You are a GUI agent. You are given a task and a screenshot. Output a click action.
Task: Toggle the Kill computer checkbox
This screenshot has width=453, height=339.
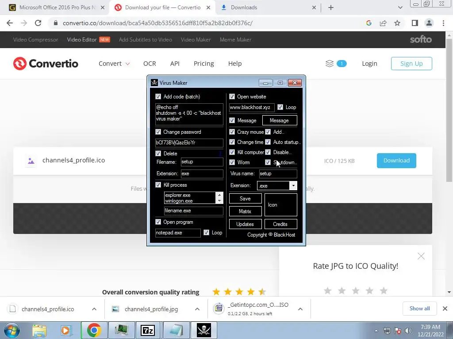click(232, 152)
